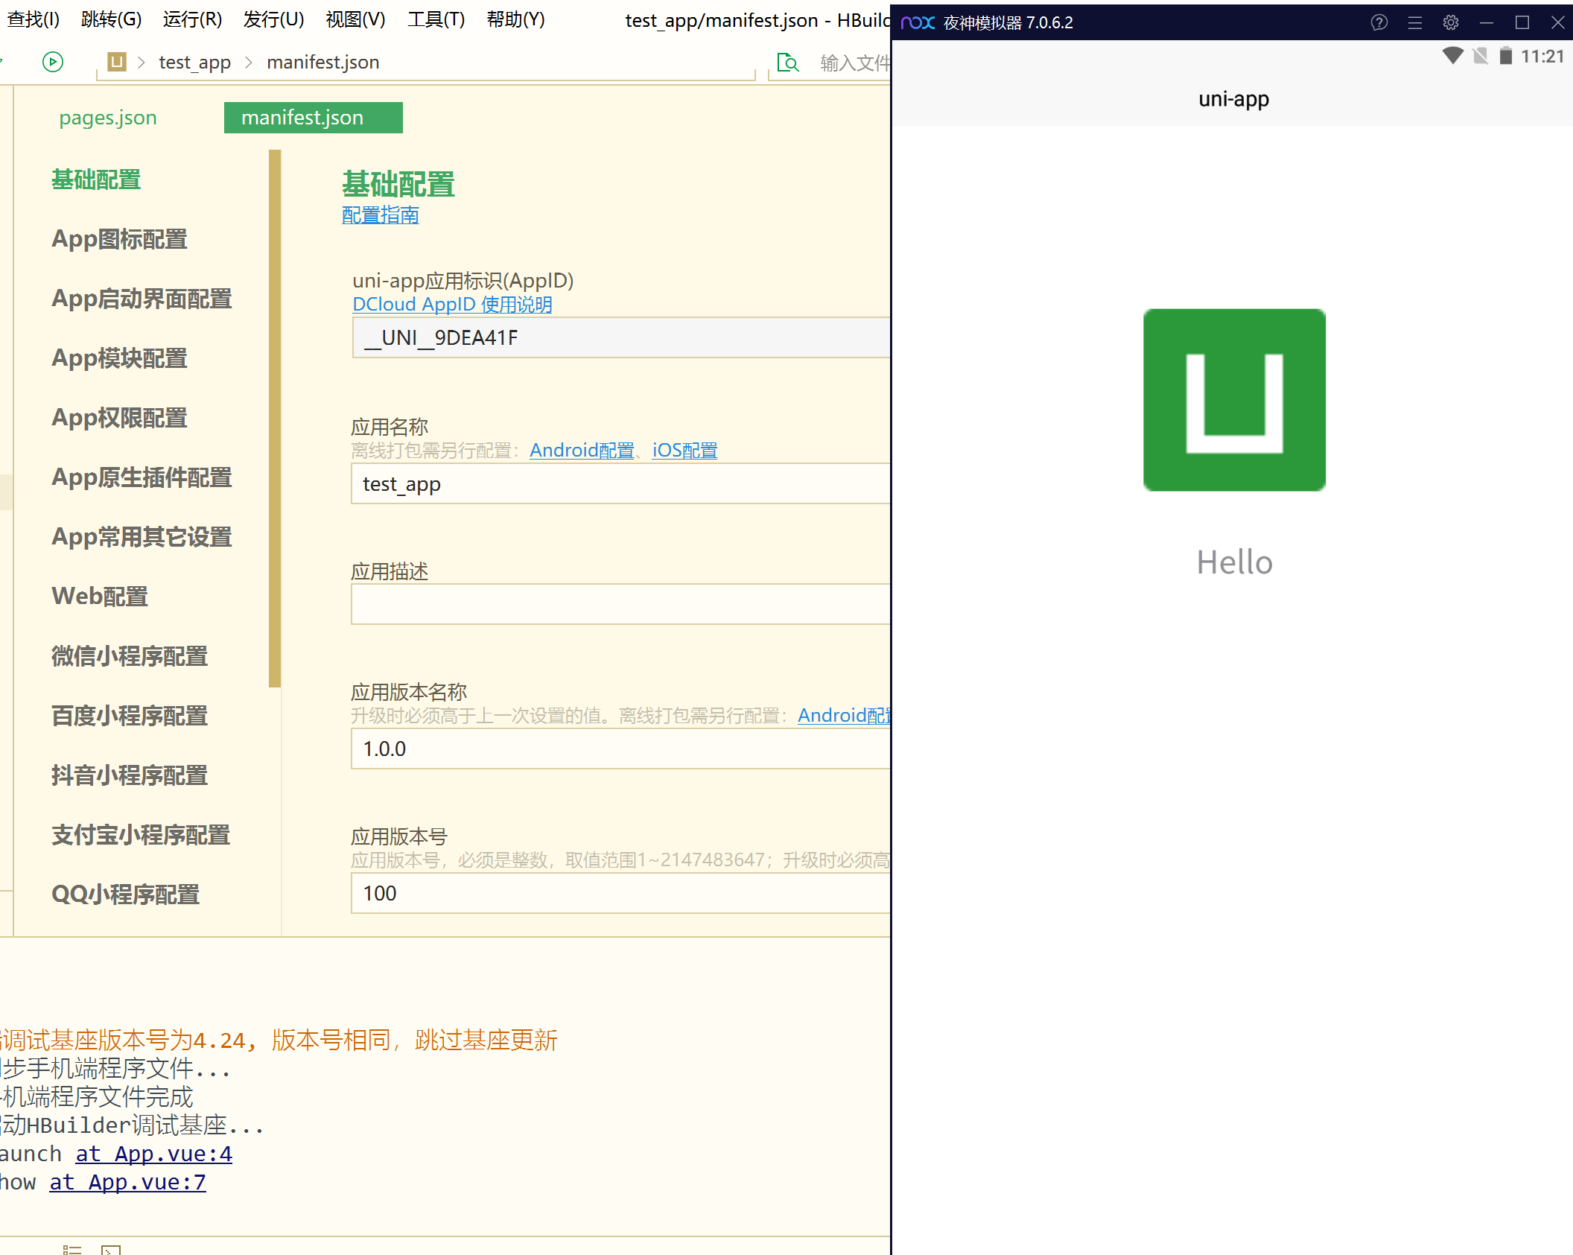Click console line 调试基座版本号为4.24
The width and height of the screenshot is (1573, 1255).
point(279,1040)
